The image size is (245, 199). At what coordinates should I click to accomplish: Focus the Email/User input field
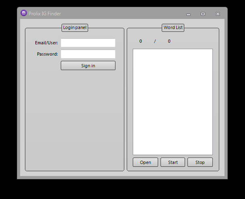pos(88,43)
